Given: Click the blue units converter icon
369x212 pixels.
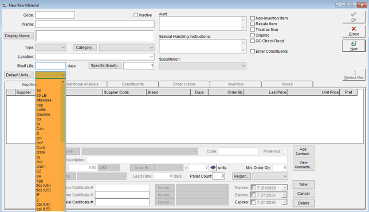Looking at the screenshot, I should coord(213,168).
